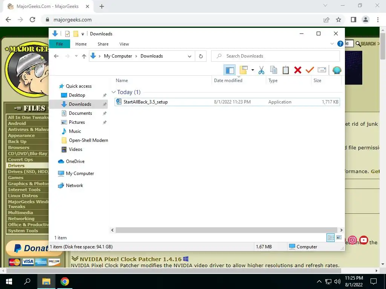Open the Customize Quick Access Toolbar dropdown
The height and width of the screenshot is (289, 386).
(x=83, y=34)
